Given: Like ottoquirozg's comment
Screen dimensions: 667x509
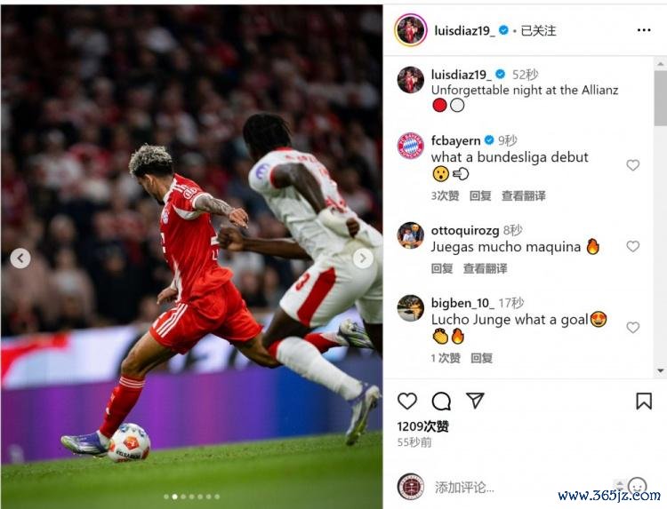Looking at the screenshot, I should tap(632, 246).
